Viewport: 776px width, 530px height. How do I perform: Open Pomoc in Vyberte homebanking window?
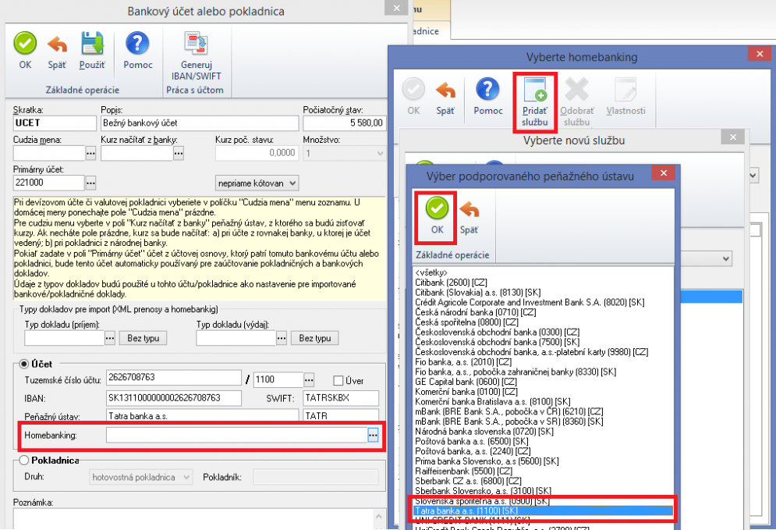(488, 97)
